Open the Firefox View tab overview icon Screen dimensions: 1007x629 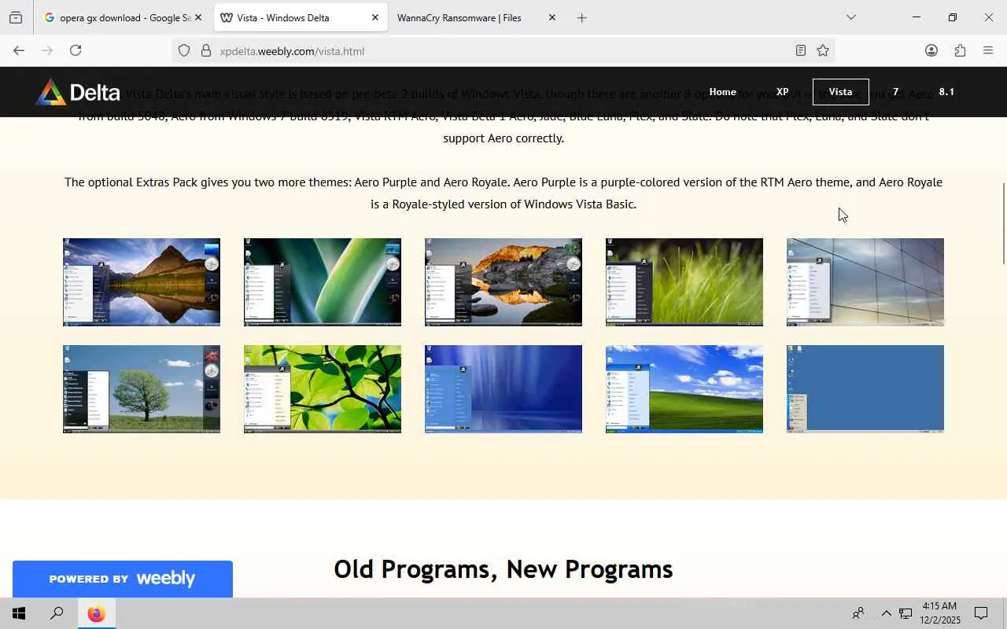pos(16,17)
